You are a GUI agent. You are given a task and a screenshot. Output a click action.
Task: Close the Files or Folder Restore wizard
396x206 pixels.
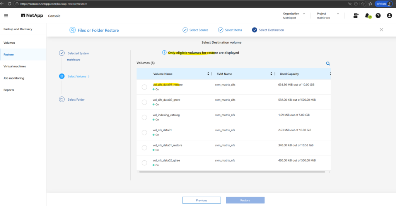coord(381,30)
